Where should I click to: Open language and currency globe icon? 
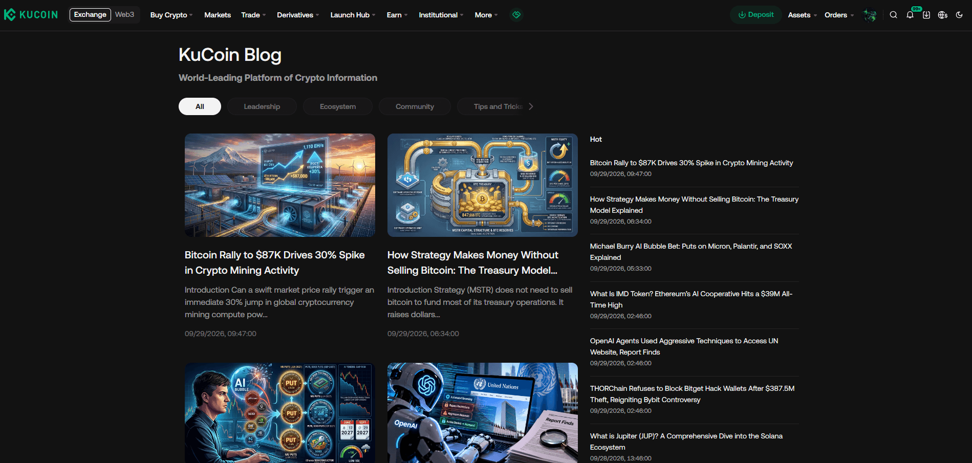pos(943,15)
